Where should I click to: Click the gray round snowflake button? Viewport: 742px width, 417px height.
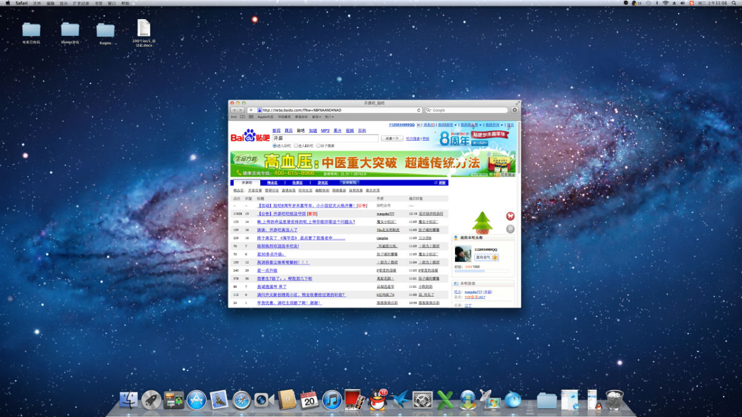pos(510,229)
